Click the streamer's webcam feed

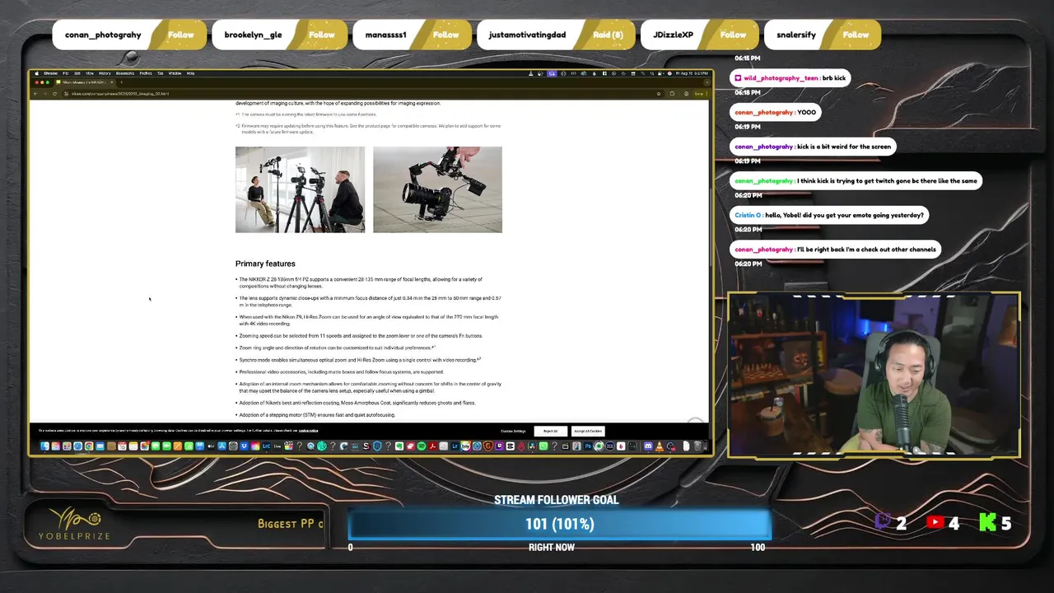click(874, 376)
